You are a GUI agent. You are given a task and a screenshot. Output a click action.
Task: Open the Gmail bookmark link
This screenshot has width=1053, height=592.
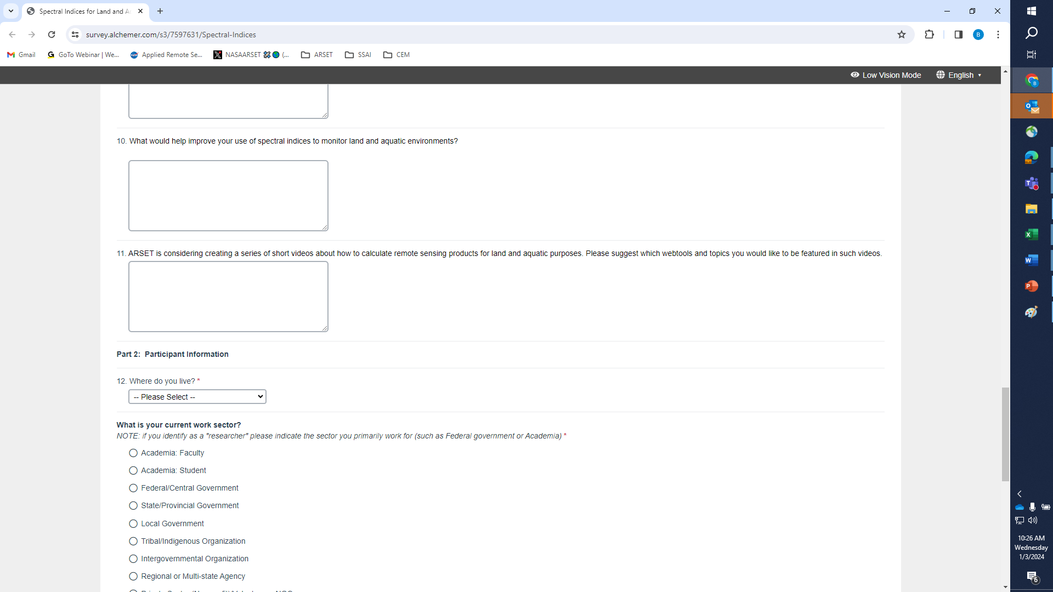point(21,55)
